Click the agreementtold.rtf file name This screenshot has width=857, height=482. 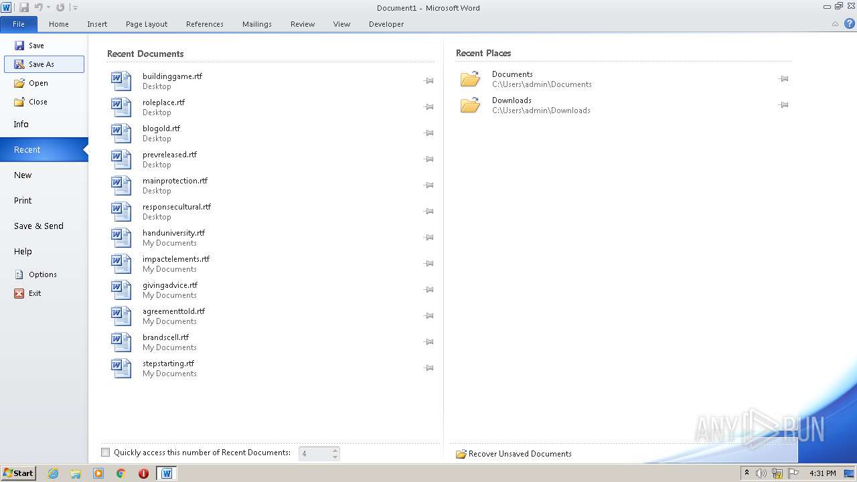click(x=173, y=311)
